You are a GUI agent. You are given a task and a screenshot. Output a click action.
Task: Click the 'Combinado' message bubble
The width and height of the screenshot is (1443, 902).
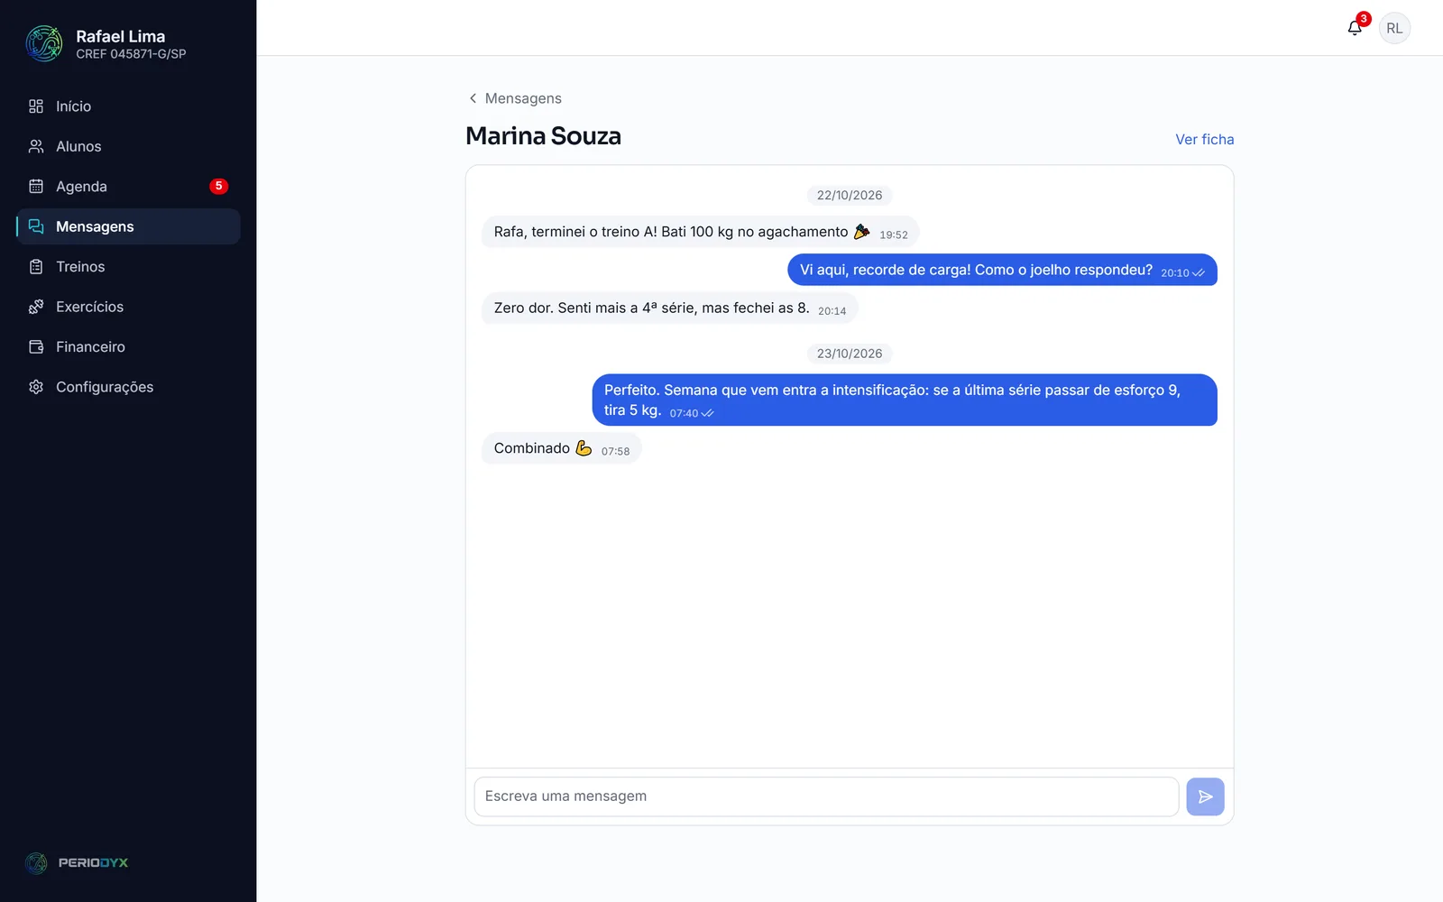(561, 448)
